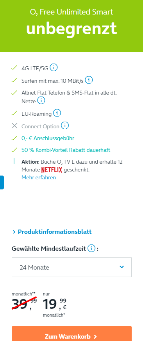This screenshot has width=143, height=341.
Task: Click the Netflix logo in Aktion text
Action: [52, 170]
